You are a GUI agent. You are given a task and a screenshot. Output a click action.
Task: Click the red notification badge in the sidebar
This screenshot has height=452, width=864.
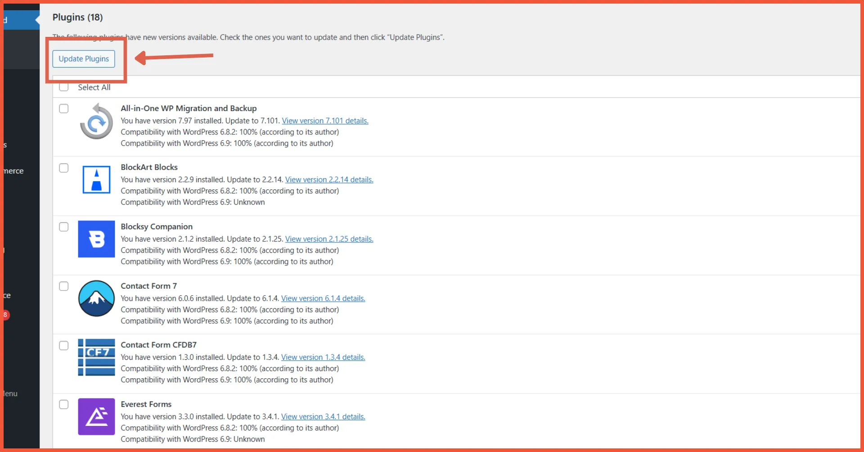click(x=5, y=314)
